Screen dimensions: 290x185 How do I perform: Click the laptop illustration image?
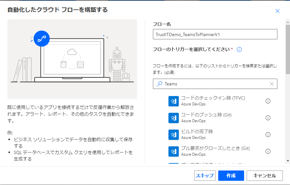[72, 59]
